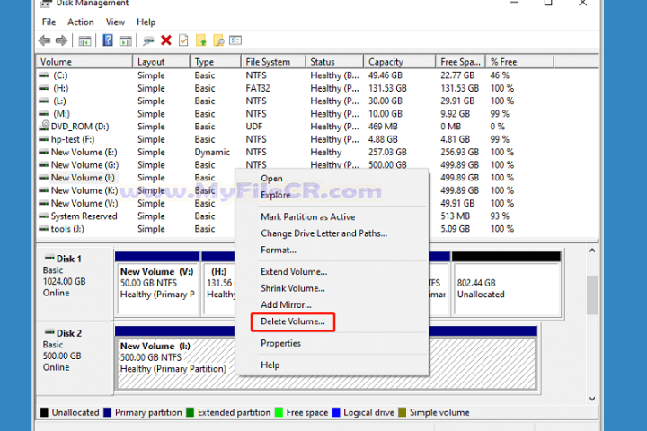Viewport: 647px width, 431px height.
Task: Choose Format... in the context menu
Action: pyautogui.click(x=279, y=250)
